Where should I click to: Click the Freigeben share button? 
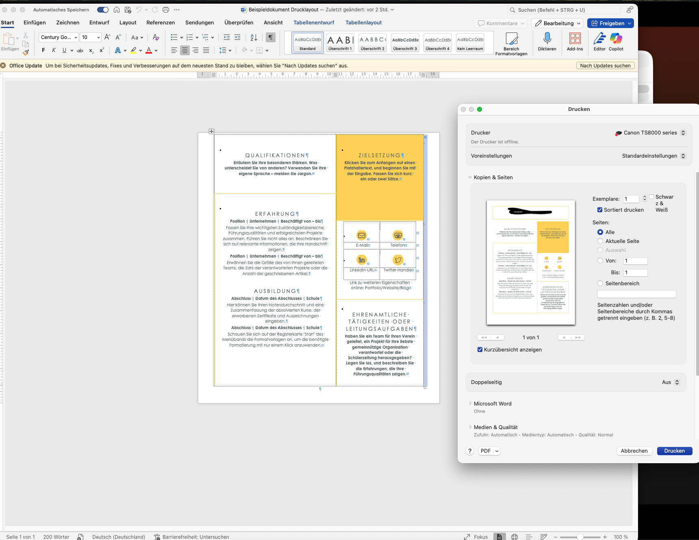click(610, 24)
